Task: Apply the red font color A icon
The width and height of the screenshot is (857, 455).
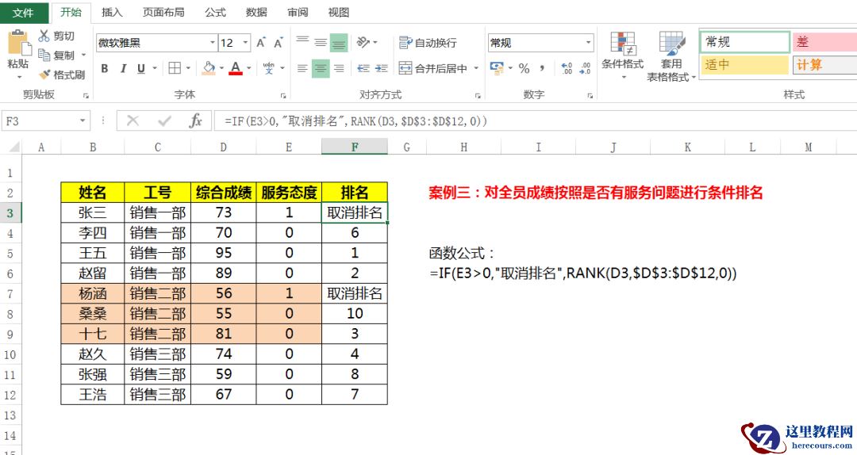Action: pos(236,68)
